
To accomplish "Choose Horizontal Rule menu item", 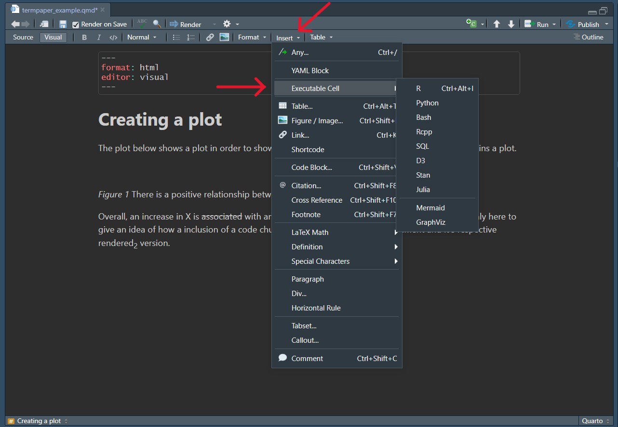I will [x=337, y=308].
